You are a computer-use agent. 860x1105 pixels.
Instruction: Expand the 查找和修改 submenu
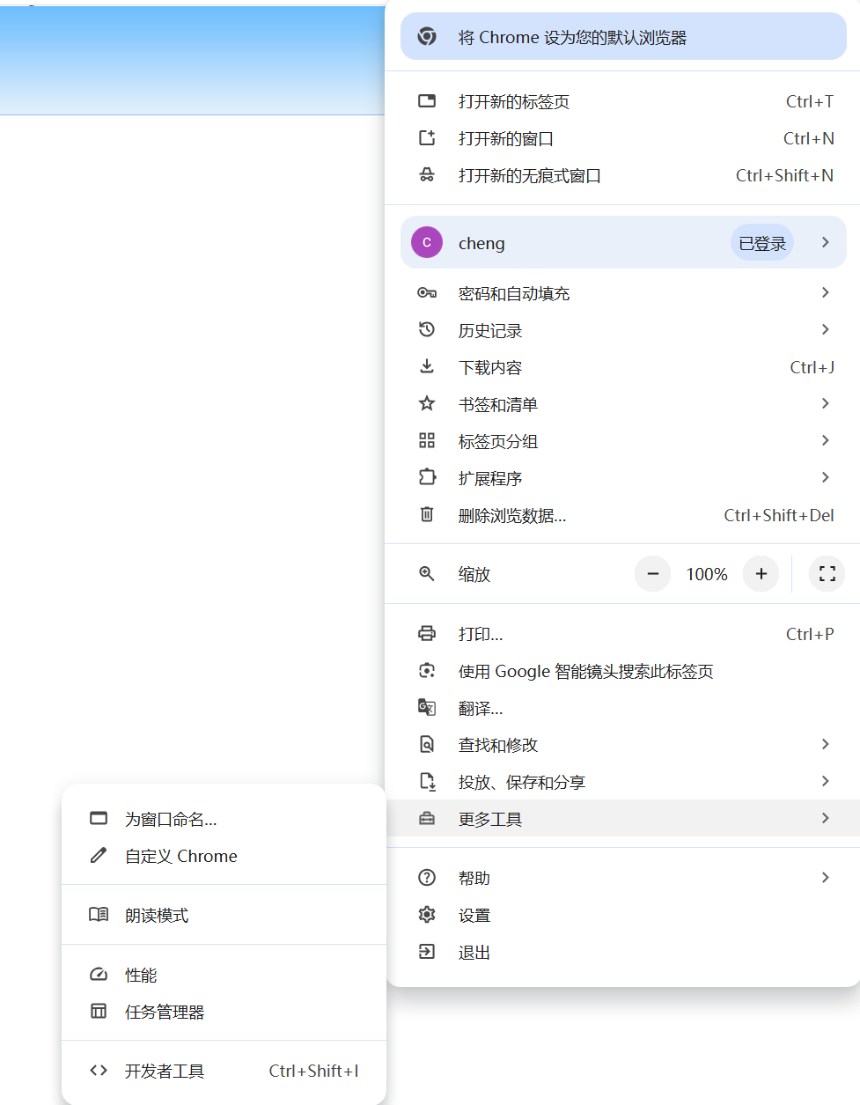[x=497, y=744]
